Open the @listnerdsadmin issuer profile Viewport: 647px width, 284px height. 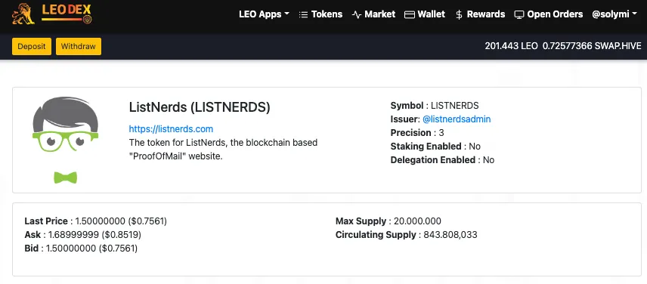pos(457,119)
